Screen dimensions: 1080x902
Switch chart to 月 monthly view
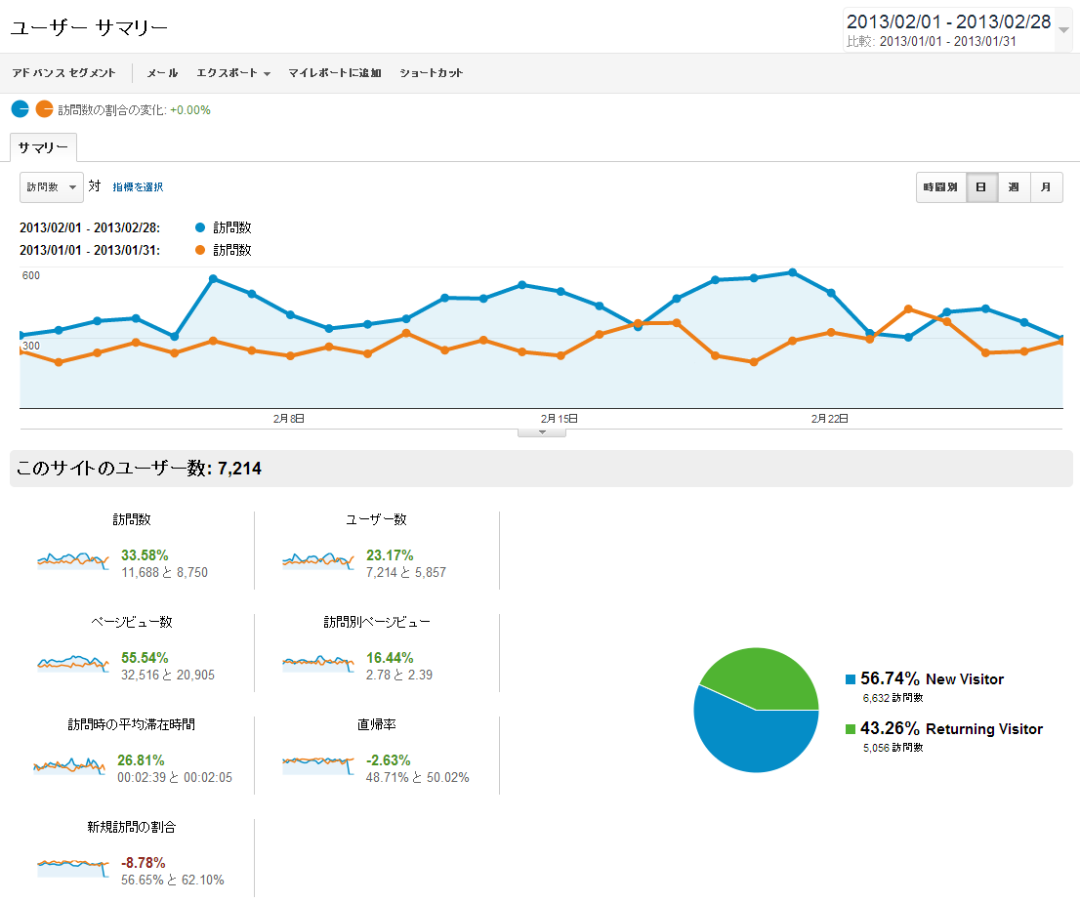coord(1047,187)
